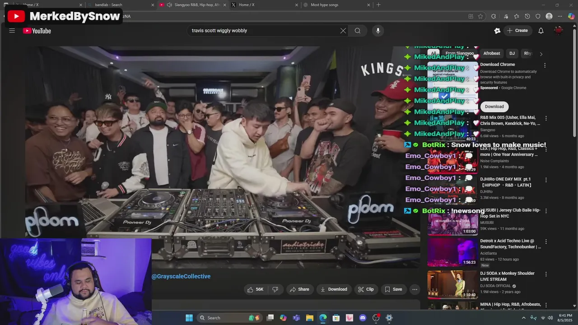Open the DJ SODA 1:10:40 thumbnail
578x325 pixels.
tap(452, 284)
